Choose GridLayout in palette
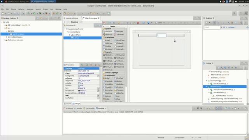 [119, 58]
